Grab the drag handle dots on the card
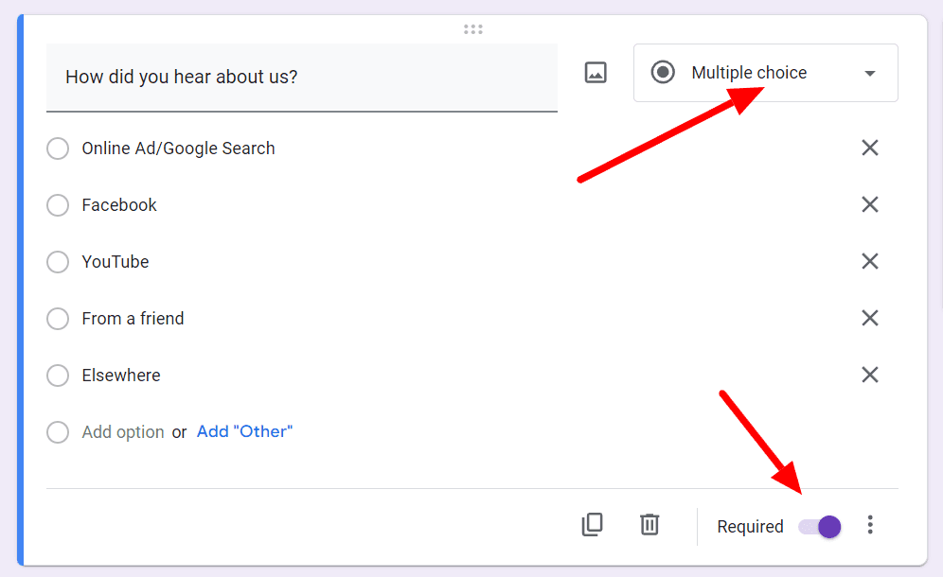The height and width of the screenshot is (577, 943). tap(473, 28)
